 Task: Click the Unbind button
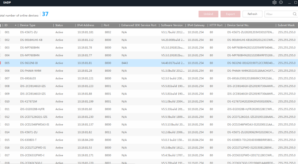208,14
